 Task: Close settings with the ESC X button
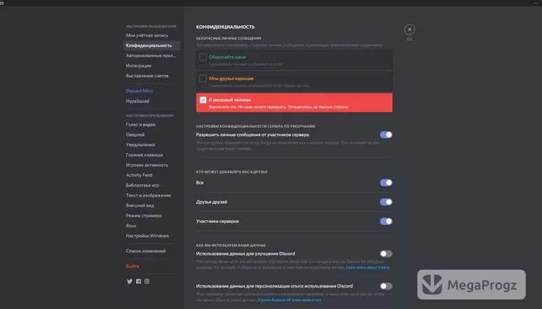pos(410,29)
